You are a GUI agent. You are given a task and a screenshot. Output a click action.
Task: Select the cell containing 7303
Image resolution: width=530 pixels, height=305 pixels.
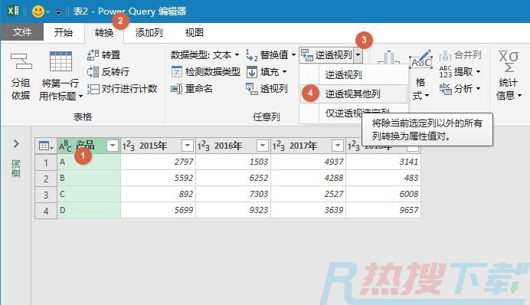click(x=234, y=194)
